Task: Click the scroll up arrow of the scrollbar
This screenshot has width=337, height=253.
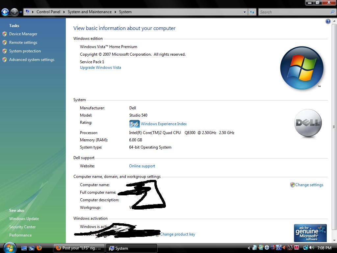Action: [334, 21]
